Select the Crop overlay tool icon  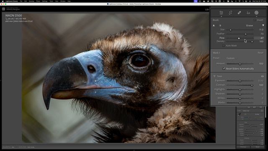(230, 13)
